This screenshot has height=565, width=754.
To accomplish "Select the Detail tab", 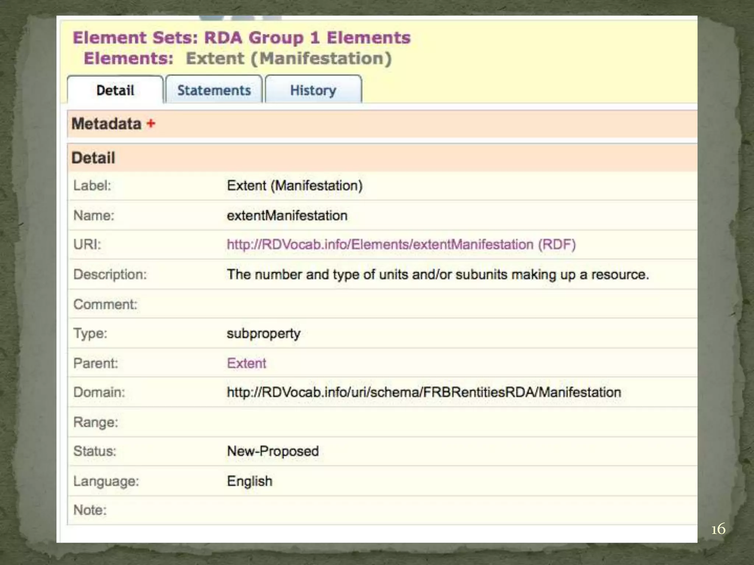I will 115,90.
